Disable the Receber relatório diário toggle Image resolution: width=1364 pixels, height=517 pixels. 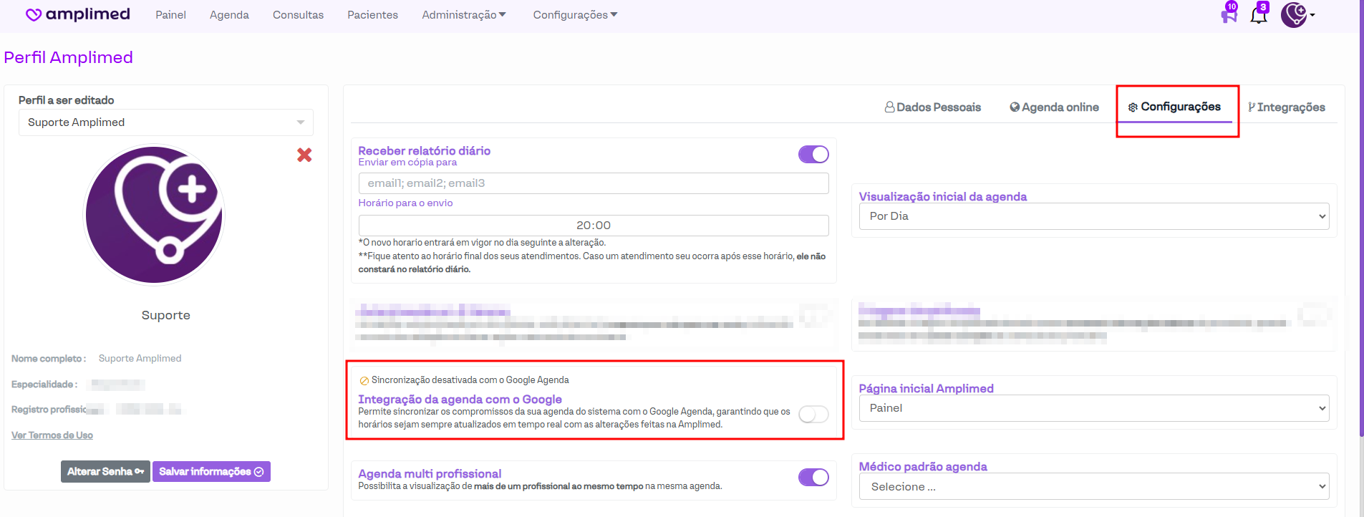813,155
